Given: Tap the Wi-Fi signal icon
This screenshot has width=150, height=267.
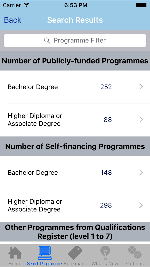Looking at the screenshot, I should click(27, 5).
